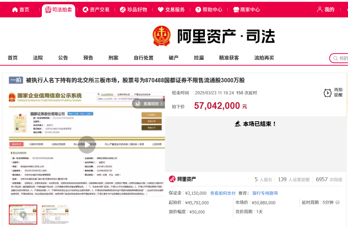Open the 破产 navigation tab
This screenshot has width=348, height=227.
[174, 58]
